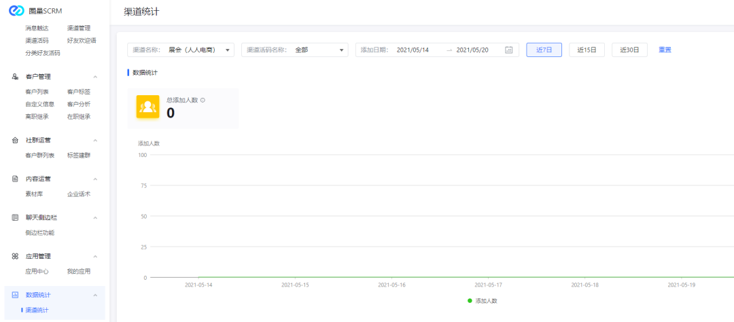734x322 pixels.
Task: Click the 聊天侧边栏 section icon
Action: [x=15, y=217]
